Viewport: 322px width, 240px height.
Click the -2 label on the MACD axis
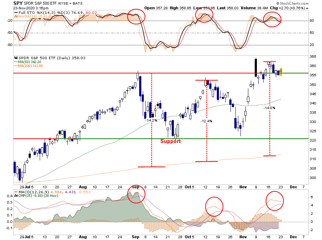(x=311, y=230)
